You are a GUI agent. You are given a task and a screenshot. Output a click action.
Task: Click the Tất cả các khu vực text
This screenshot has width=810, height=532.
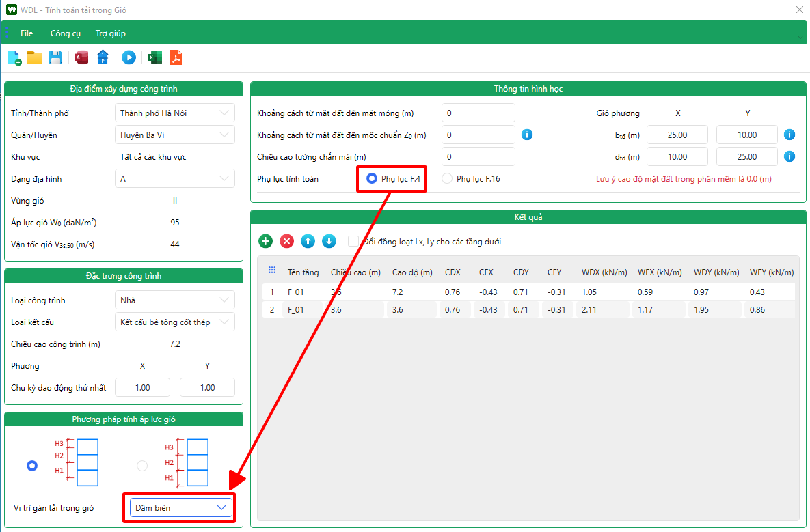(153, 157)
